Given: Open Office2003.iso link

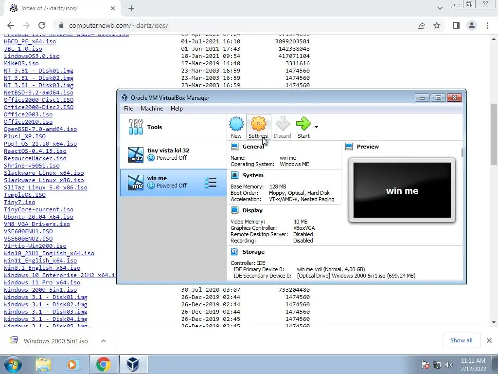Looking at the screenshot, I should 28,114.
